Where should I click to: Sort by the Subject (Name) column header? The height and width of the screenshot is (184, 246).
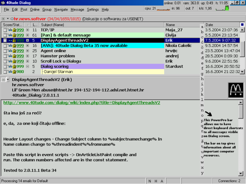(102, 25)
